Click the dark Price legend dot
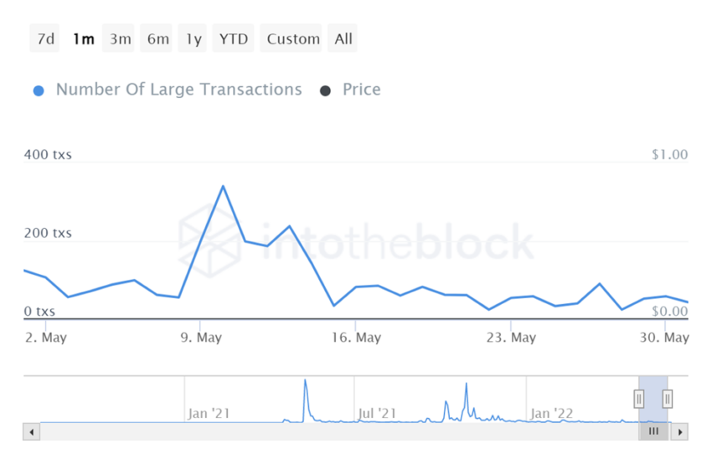The image size is (712, 475). (x=325, y=90)
